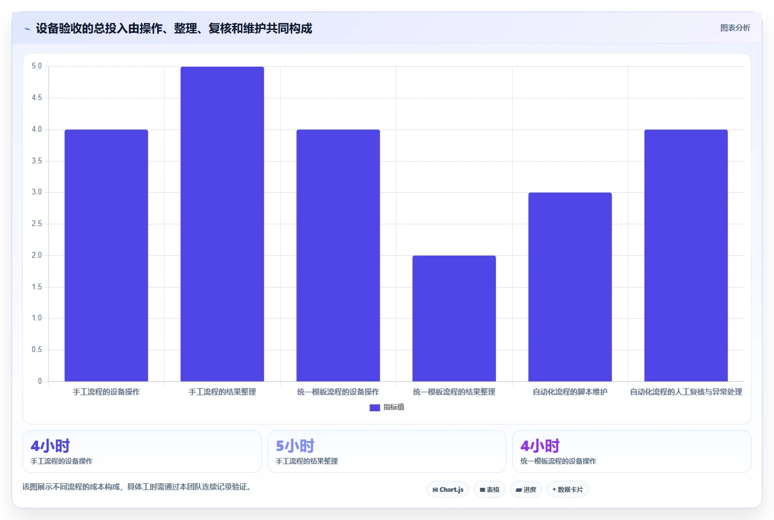The width and height of the screenshot is (774, 520).
Task: Click the 5.0 y-axis tick value
Action: pos(37,66)
